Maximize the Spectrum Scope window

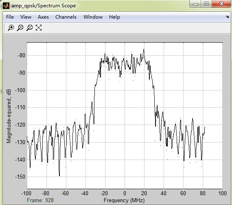click(x=206, y=4)
